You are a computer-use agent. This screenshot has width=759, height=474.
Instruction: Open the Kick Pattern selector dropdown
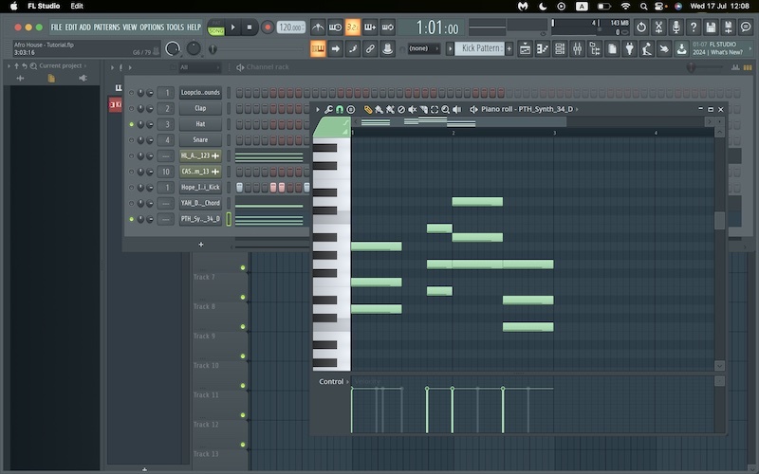coord(482,48)
